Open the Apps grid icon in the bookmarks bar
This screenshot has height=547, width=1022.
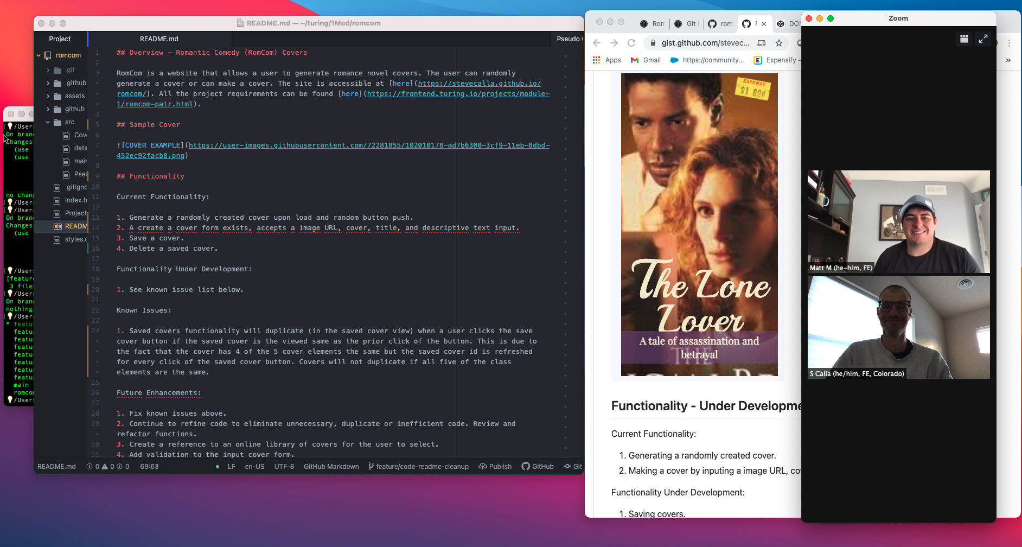pyautogui.click(x=597, y=60)
